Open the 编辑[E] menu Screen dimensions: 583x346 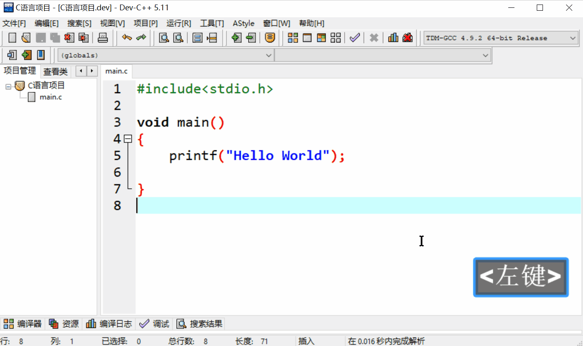pyautogui.click(x=47, y=23)
